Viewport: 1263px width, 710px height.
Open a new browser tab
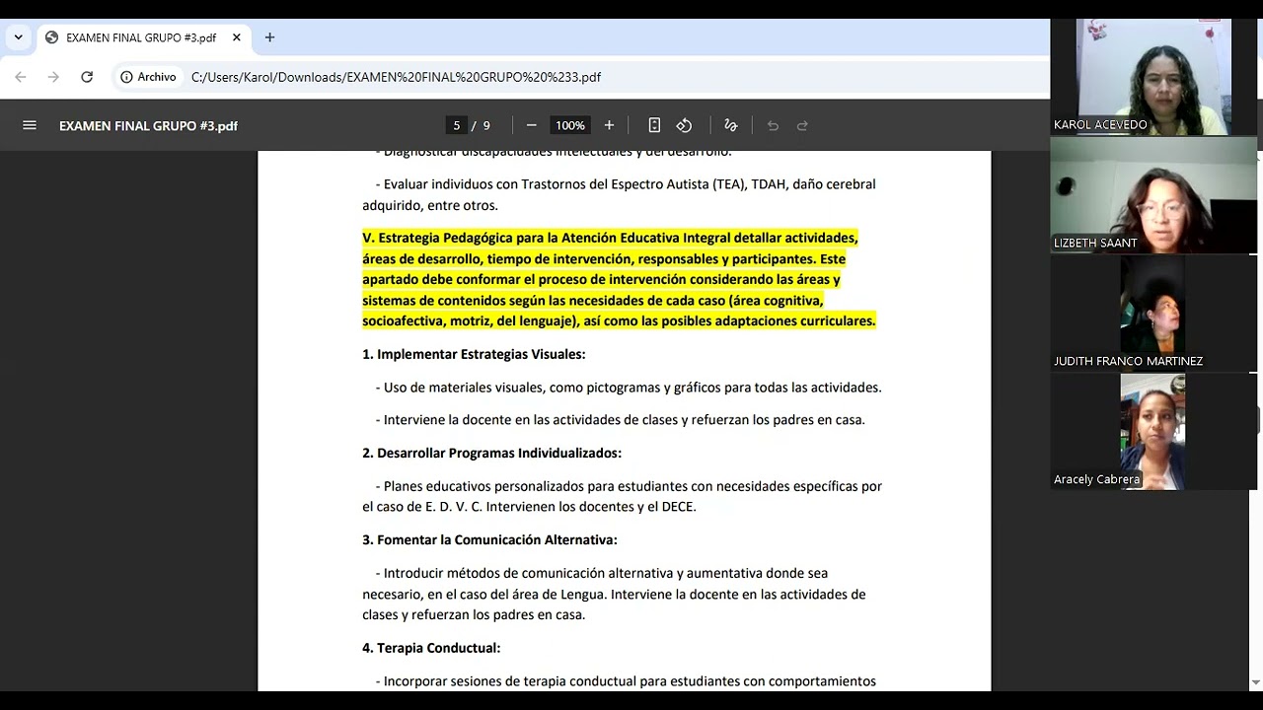[x=269, y=37]
